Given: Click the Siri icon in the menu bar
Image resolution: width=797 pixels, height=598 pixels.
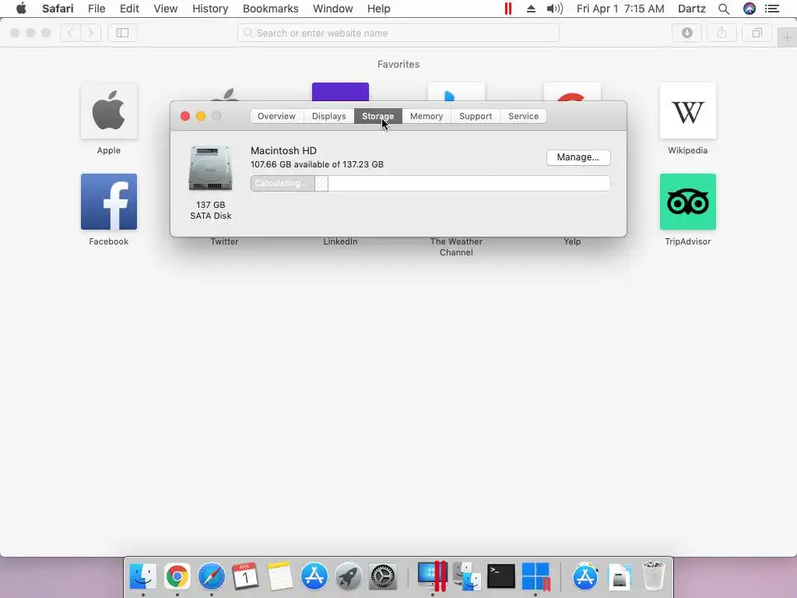Looking at the screenshot, I should coord(750,9).
